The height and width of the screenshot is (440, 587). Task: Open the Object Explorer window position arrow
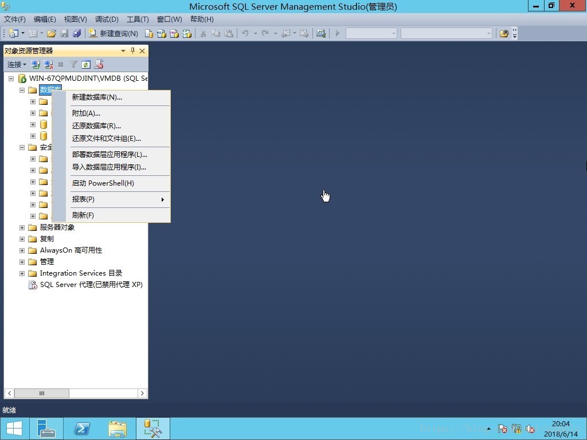123,51
